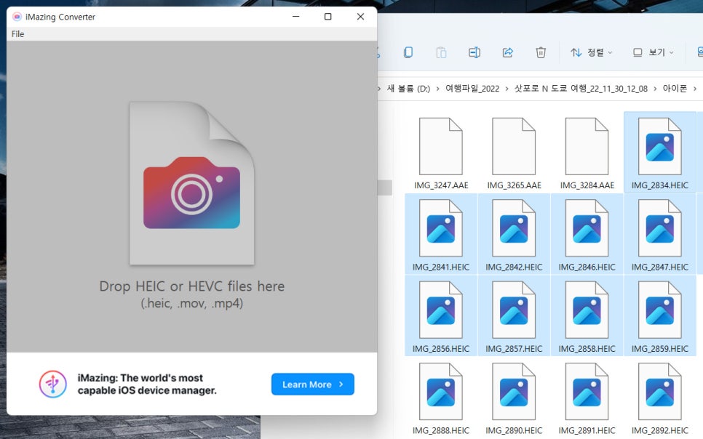Click the Learn More button

click(x=312, y=384)
